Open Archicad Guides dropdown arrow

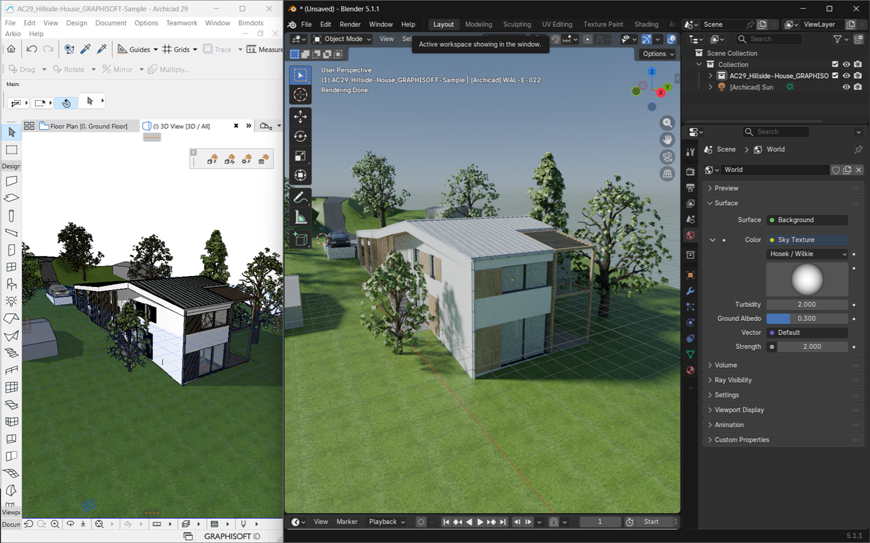click(156, 49)
